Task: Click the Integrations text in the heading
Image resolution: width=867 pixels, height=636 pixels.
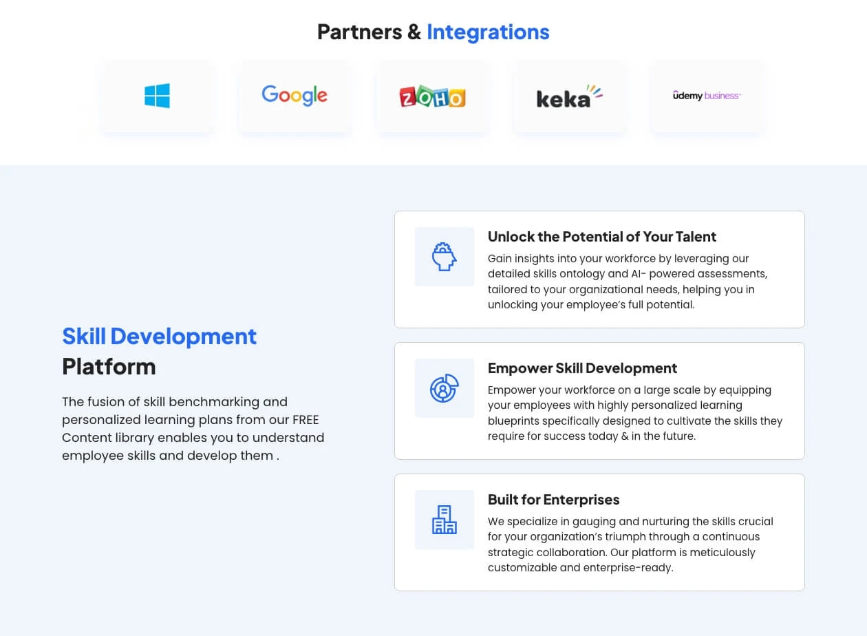Action: point(488,32)
